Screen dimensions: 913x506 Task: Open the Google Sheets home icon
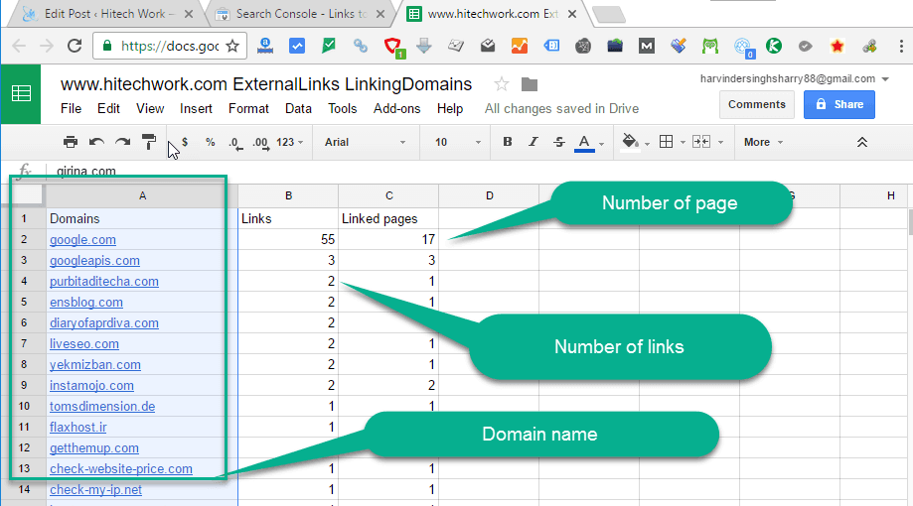(21, 93)
